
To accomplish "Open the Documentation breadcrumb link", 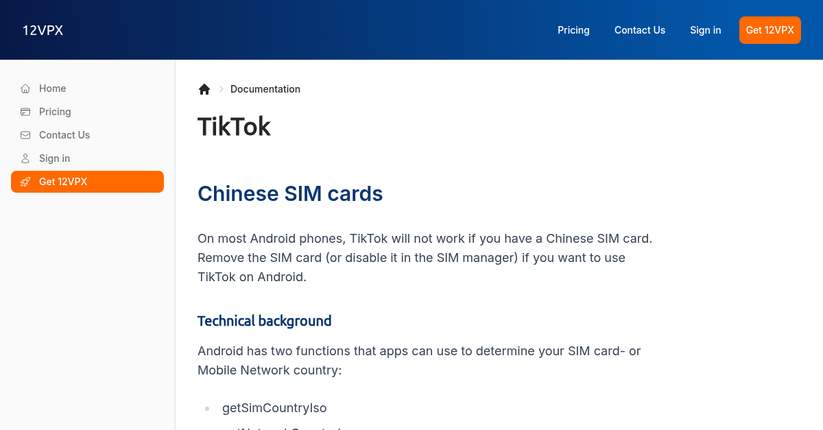I will tap(265, 89).
